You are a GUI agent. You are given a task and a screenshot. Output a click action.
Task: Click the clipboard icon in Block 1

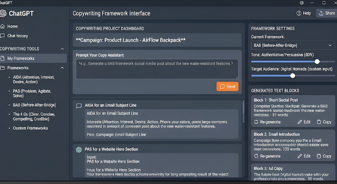[319, 122]
